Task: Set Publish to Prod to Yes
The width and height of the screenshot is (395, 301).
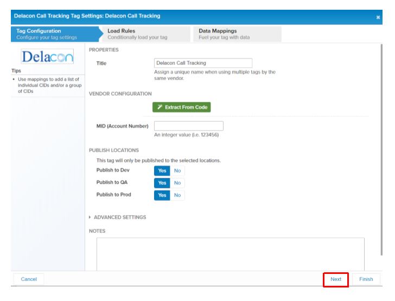Action: coord(162,195)
